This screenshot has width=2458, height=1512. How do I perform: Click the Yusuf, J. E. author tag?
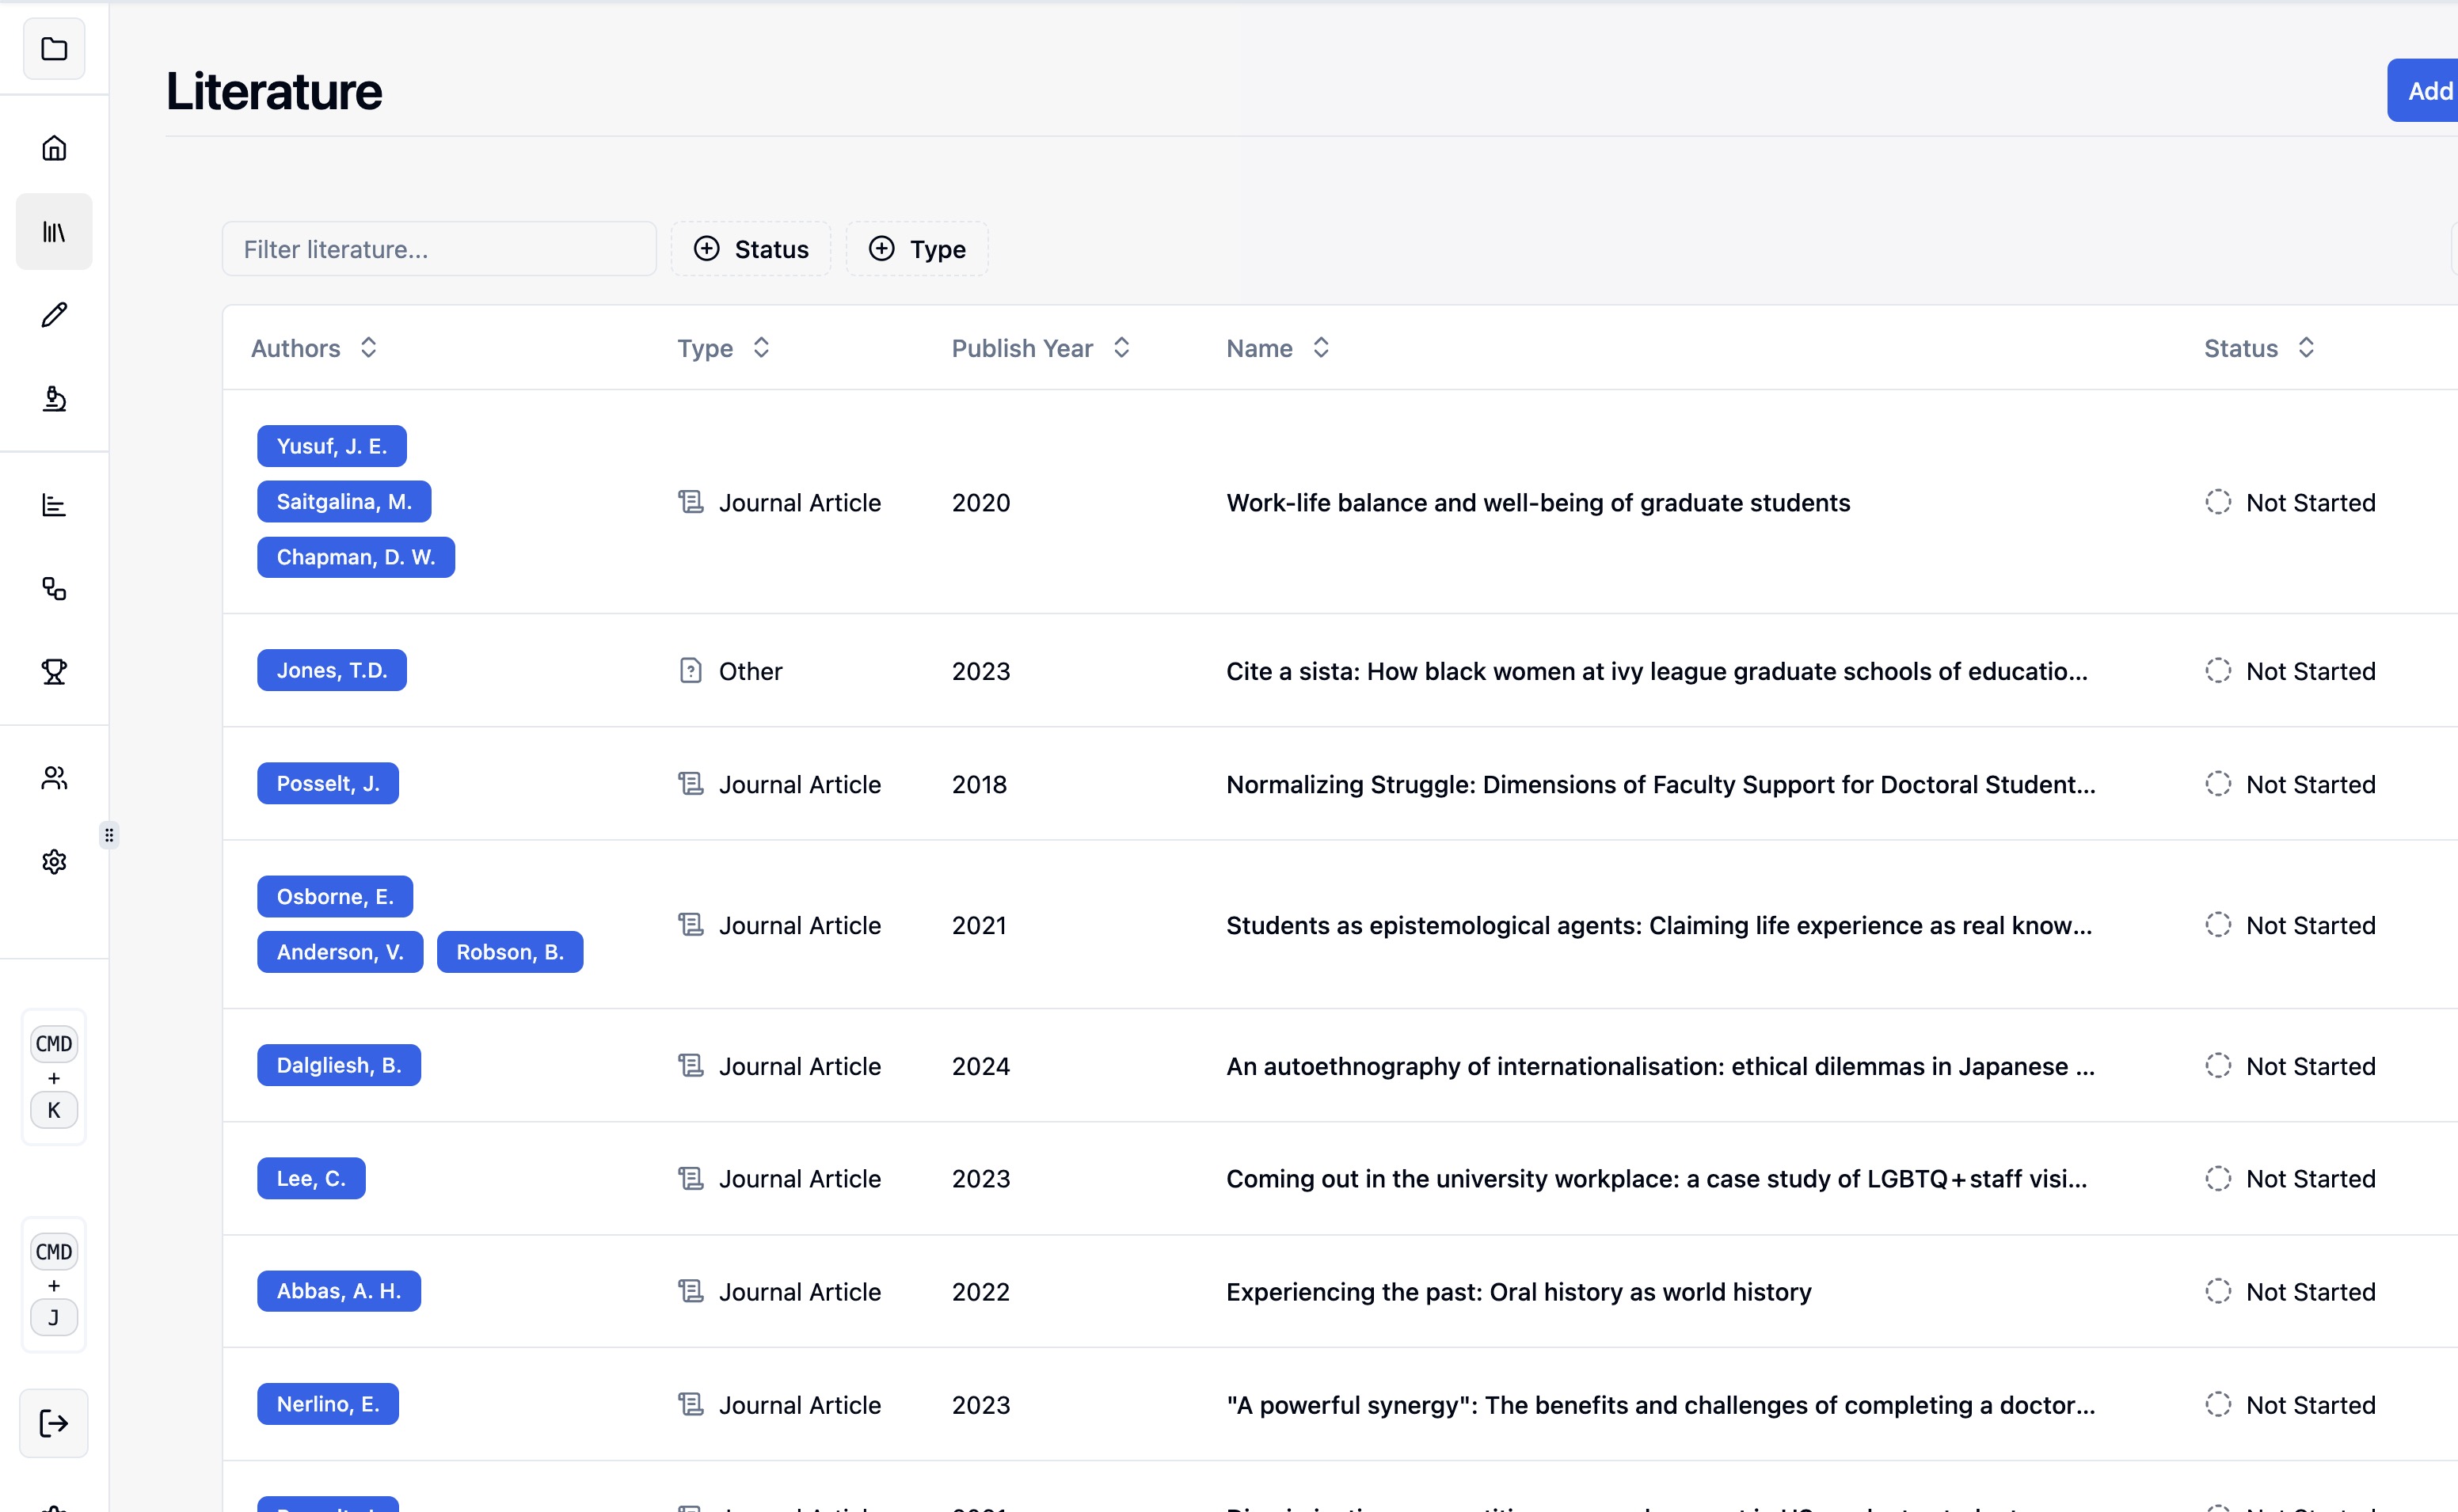[332, 446]
